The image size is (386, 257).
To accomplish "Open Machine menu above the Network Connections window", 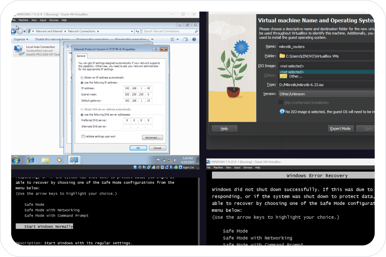I will point(23,20).
